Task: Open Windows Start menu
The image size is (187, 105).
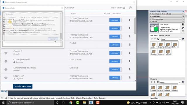Action: pyautogui.click(x=3, y=102)
